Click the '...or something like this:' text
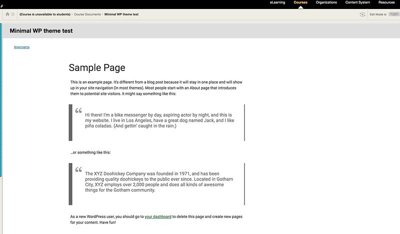The image size is (400, 234). click(91, 152)
